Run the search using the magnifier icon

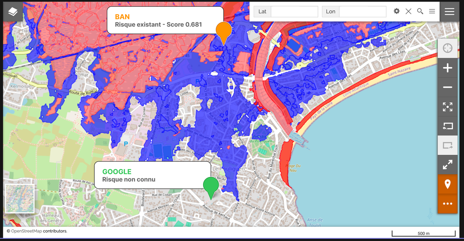(x=420, y=11)
